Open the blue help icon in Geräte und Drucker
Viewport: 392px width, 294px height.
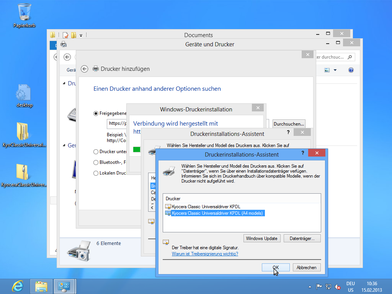coord(351,70)
